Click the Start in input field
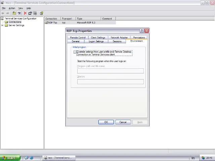 point(111,82)
